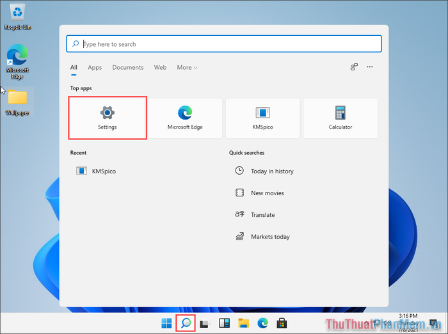The image size is (448, 334).
Task: Click the film icon beside New movies
Action: (239, 193)
